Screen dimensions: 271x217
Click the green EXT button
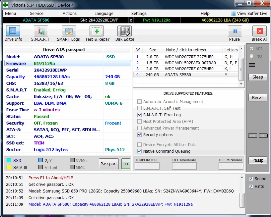[x=126, y=164]
